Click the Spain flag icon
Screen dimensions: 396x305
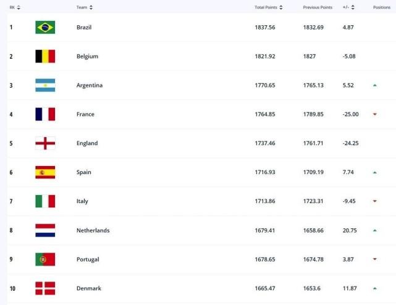[45, 172]
